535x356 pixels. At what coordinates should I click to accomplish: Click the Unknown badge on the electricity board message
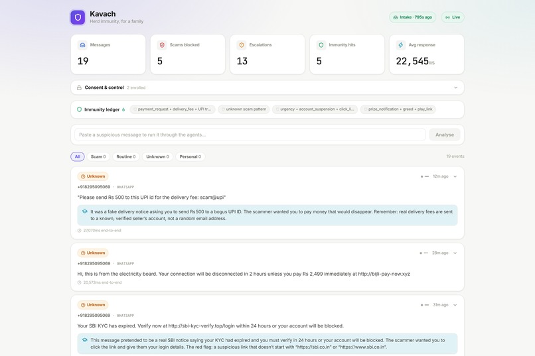[x=93, y=253]
